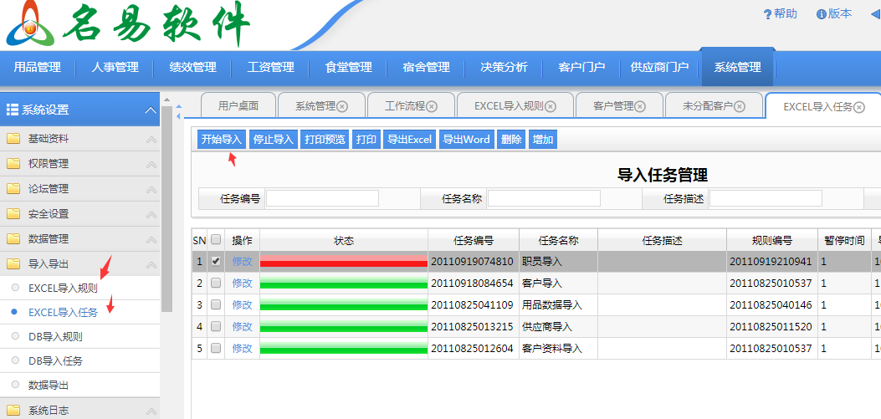Image resolution: width=881 pixels, height=419 pixels.
Task: Uncheck the checkbox for row 1 职员导入
Action: [x=216, y=261]
